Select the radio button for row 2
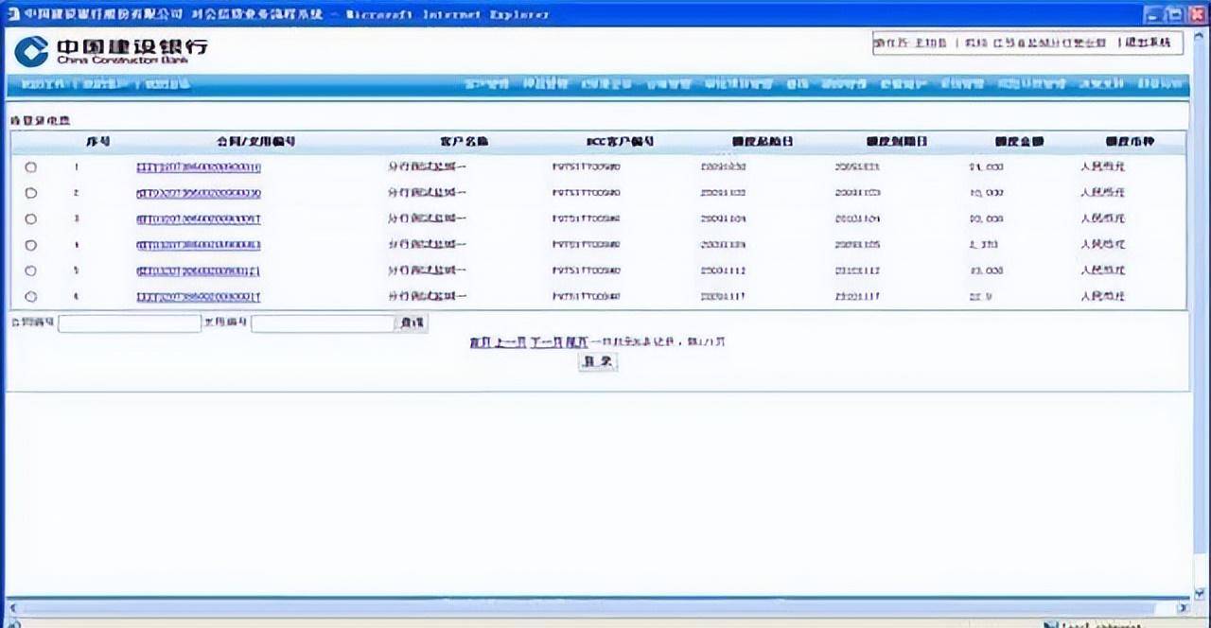This screenshot has height=628, width=1211. (31, 193)
